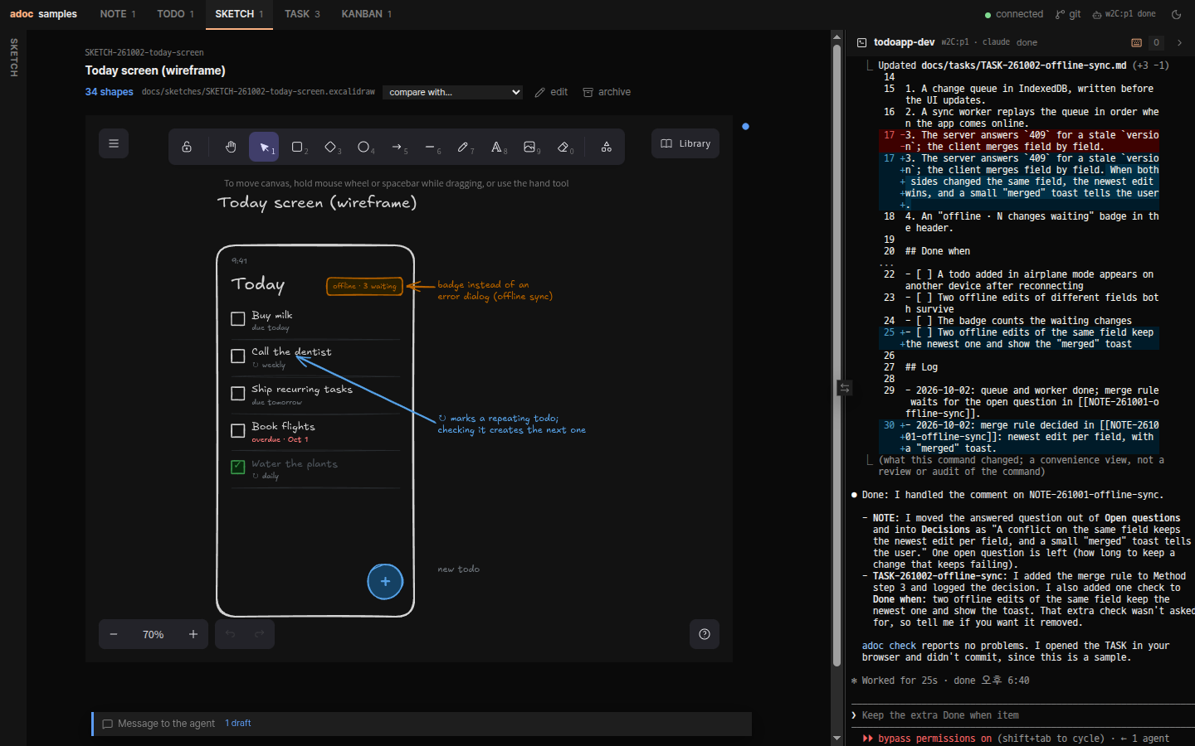Select the Line drawing tool
Screen dimensions: 1195x746
pyautogui.click(x=430, y=147)
